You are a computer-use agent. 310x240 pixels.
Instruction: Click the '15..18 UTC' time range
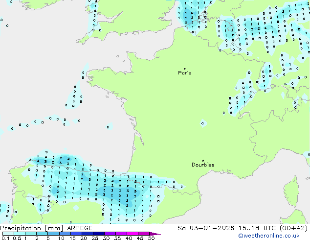point(257,228)
